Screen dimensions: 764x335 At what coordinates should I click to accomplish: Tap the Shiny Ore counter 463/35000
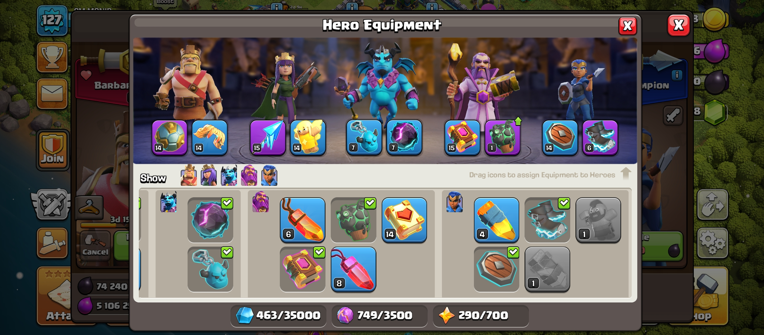pyautogui.click(x=278, y=315)
